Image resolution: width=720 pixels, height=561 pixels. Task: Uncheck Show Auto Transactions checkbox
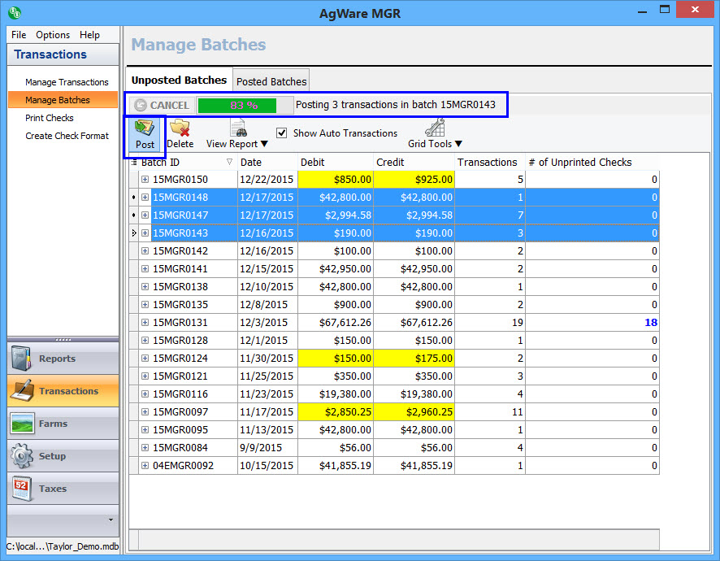coord(282,133)
